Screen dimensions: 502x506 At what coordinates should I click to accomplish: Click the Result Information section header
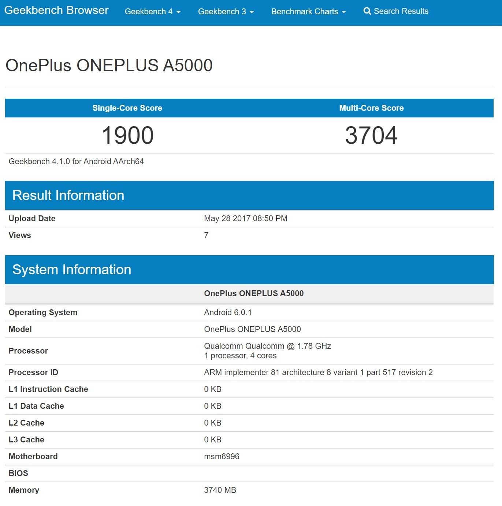68,196
